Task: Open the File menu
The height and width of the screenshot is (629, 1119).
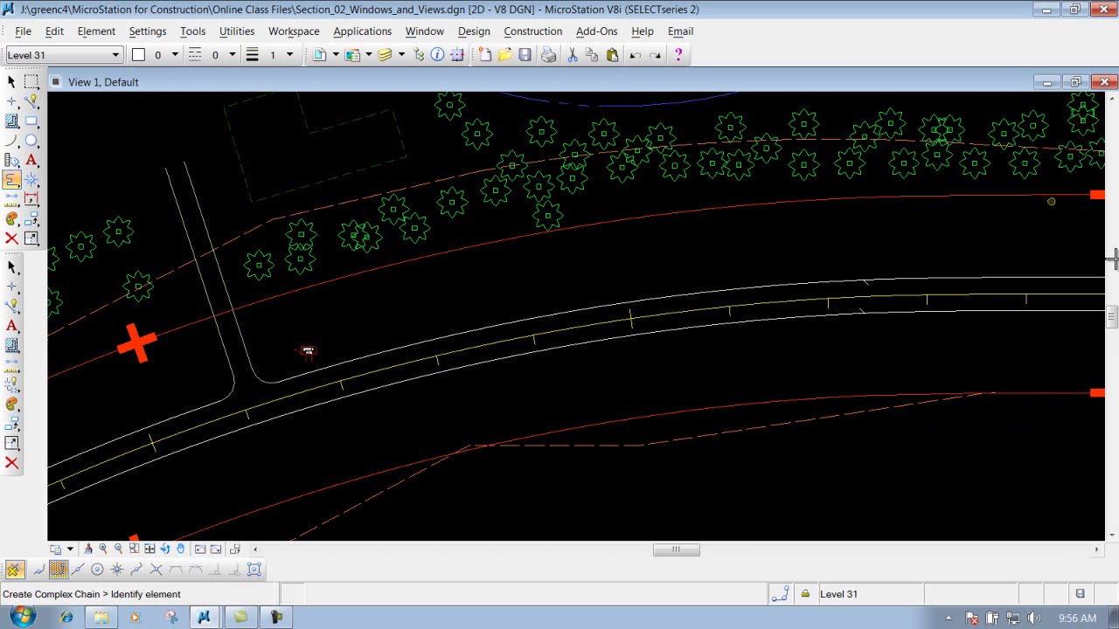Action: pos(23,31)
